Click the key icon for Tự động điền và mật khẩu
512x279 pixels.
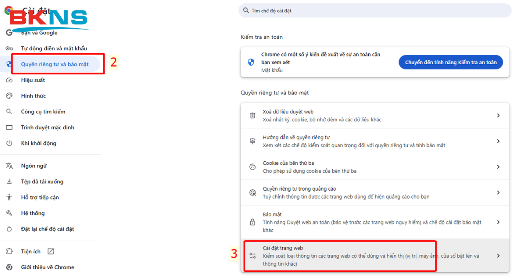tap(9, 48)
